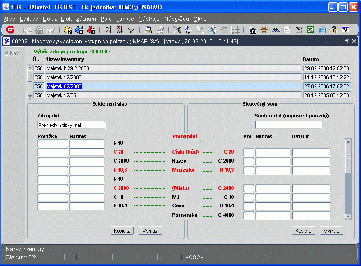
Task: Click the question mark with keys icon
Action: 333,30
